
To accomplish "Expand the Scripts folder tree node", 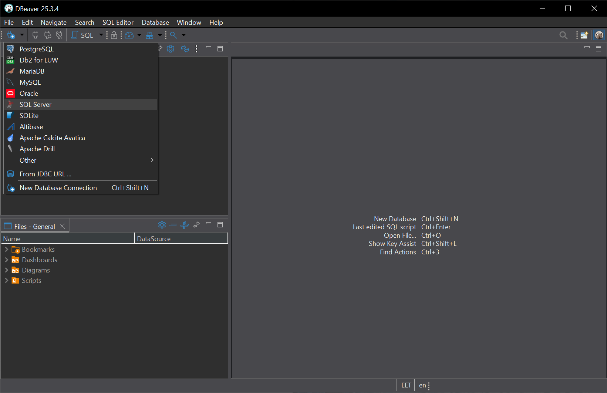I will [x=6, y=281].
